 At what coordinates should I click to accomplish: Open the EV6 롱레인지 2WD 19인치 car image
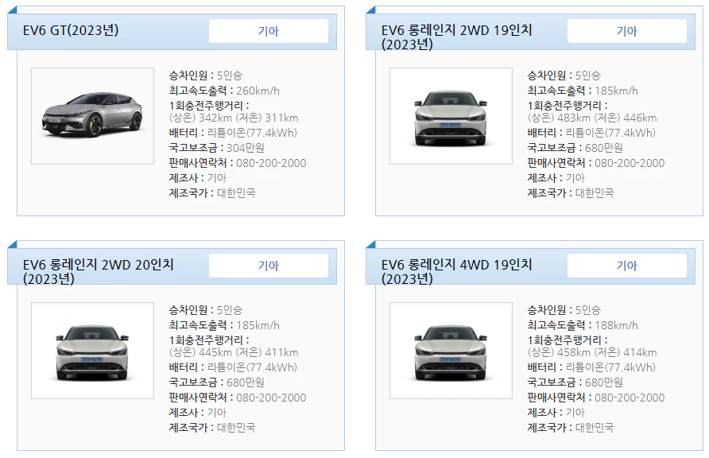coord(451,116)
